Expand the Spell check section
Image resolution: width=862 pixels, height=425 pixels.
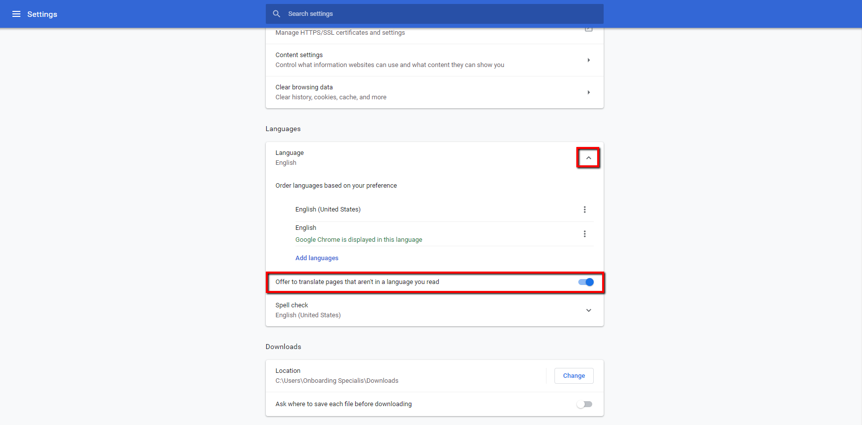(589, 310)
